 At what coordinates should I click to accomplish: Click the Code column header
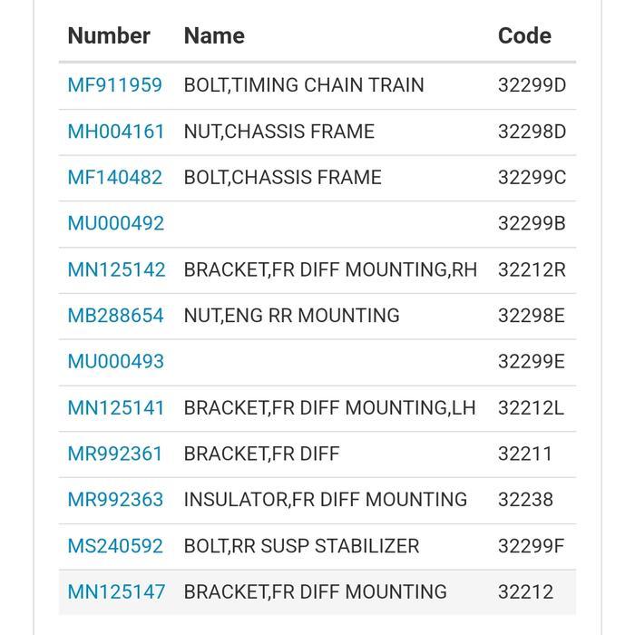coord(525,35)
